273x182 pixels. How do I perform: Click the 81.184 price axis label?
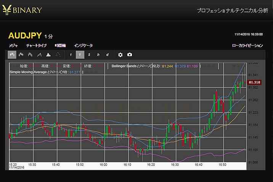[x=253, y=125]
